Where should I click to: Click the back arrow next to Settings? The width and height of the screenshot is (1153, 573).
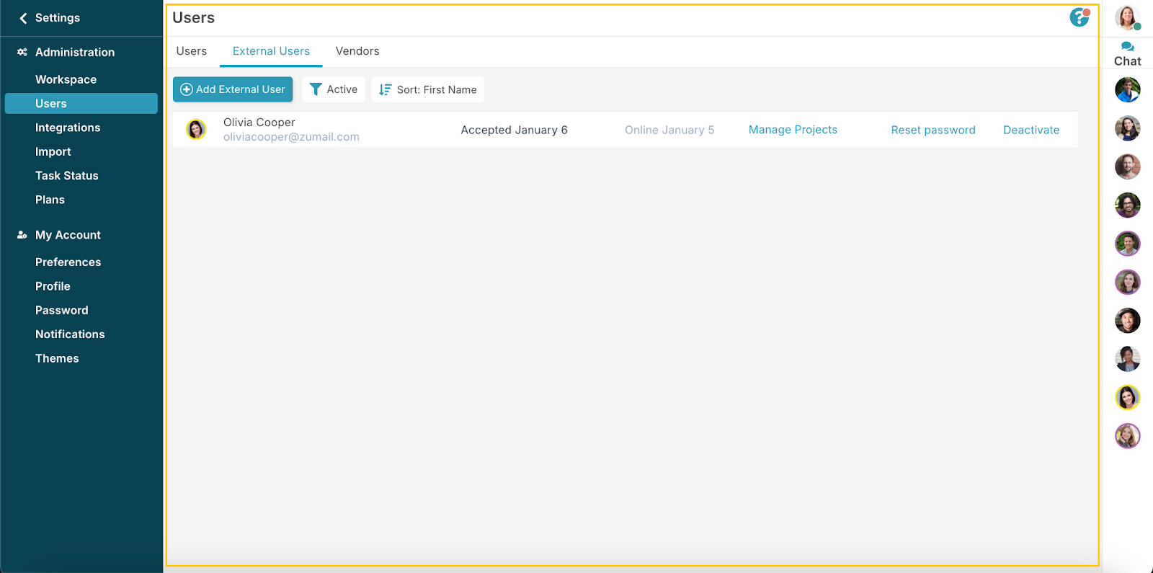pyautogui.click(x=23, y=18)
